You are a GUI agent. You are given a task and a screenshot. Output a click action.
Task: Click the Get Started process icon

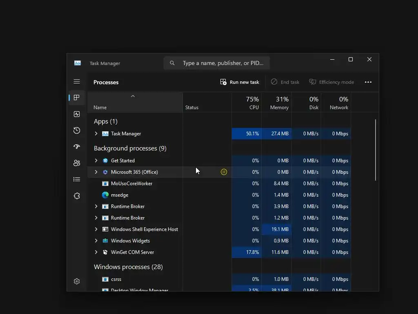point(105,160)
